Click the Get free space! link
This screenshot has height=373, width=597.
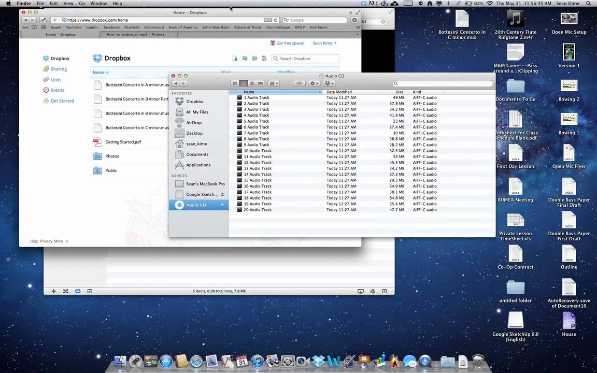287,43
